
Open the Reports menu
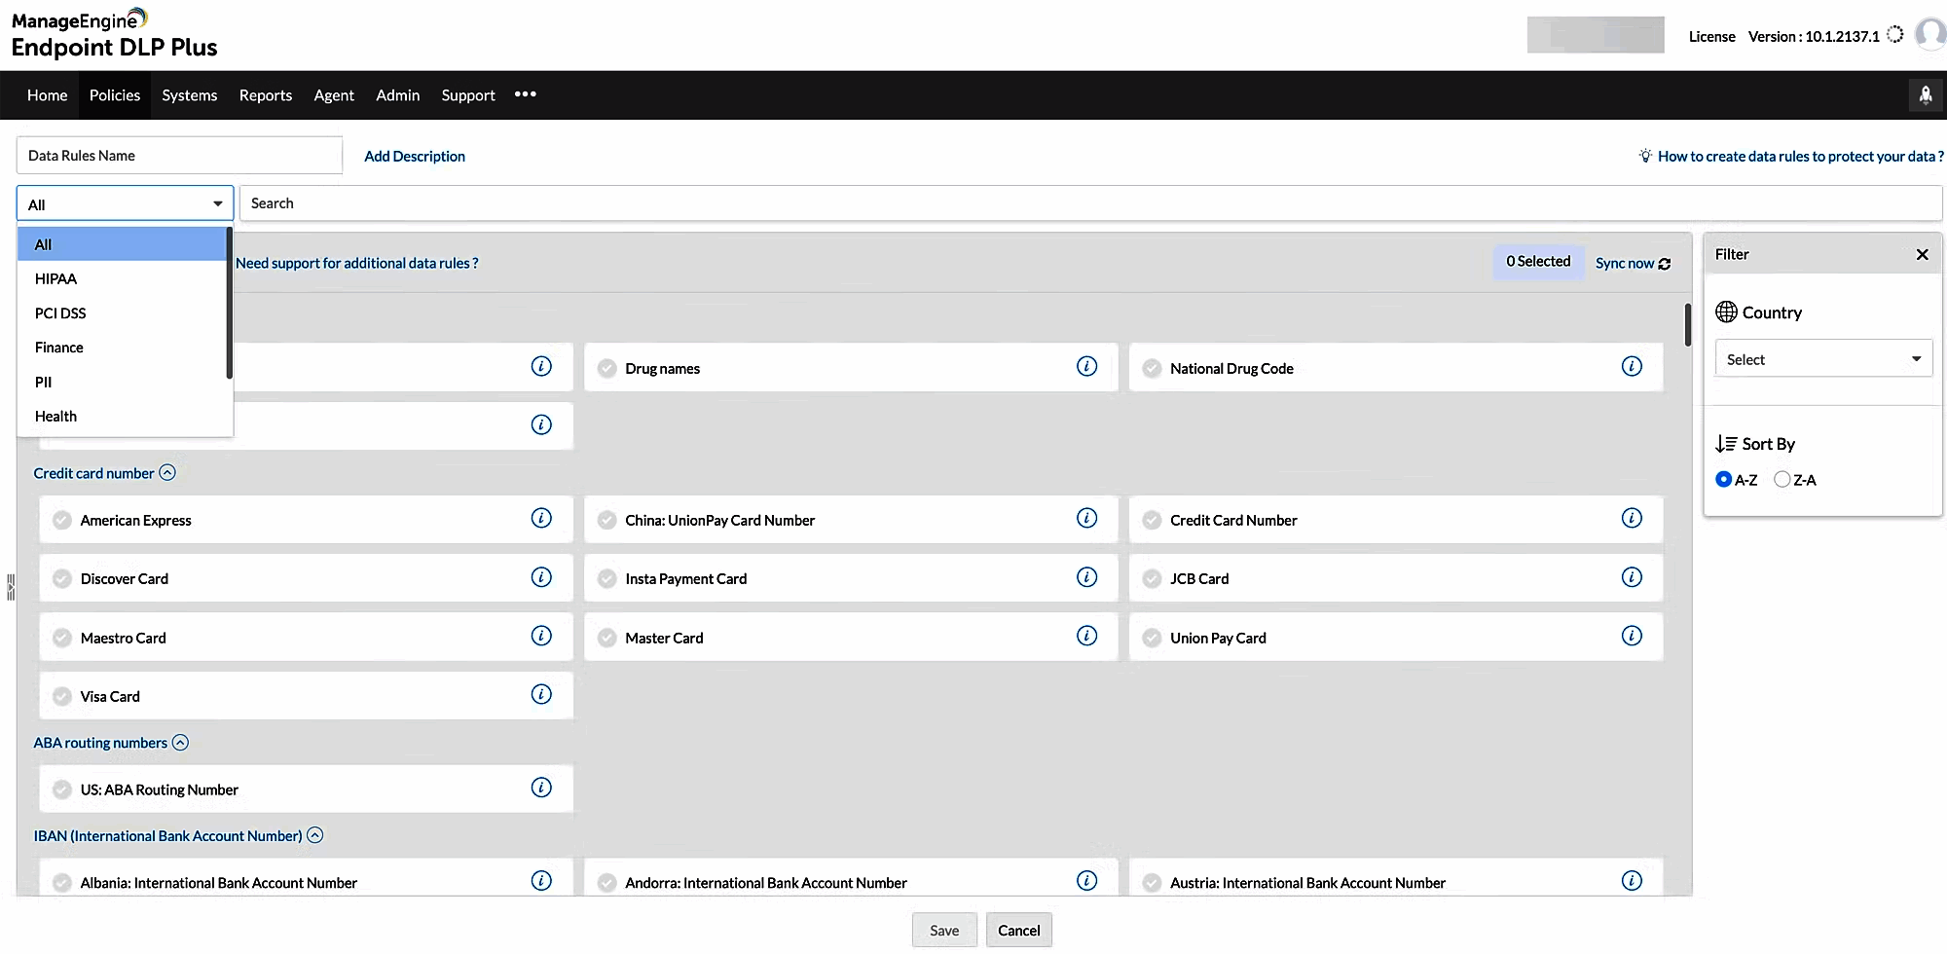[265, 94]
